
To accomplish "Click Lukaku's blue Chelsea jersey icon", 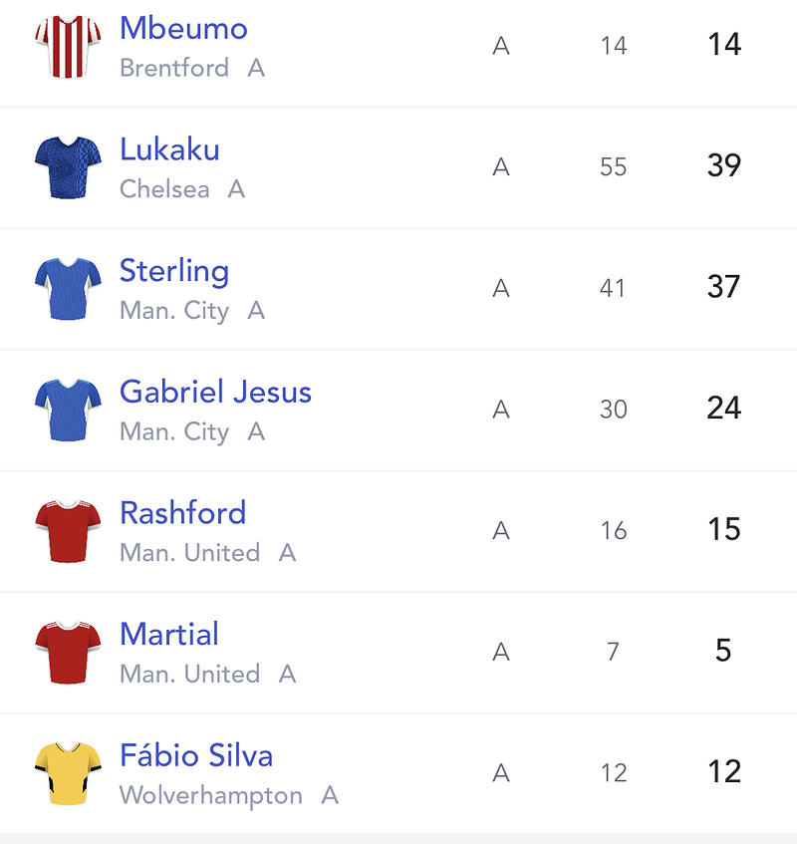I will point(68,167).
